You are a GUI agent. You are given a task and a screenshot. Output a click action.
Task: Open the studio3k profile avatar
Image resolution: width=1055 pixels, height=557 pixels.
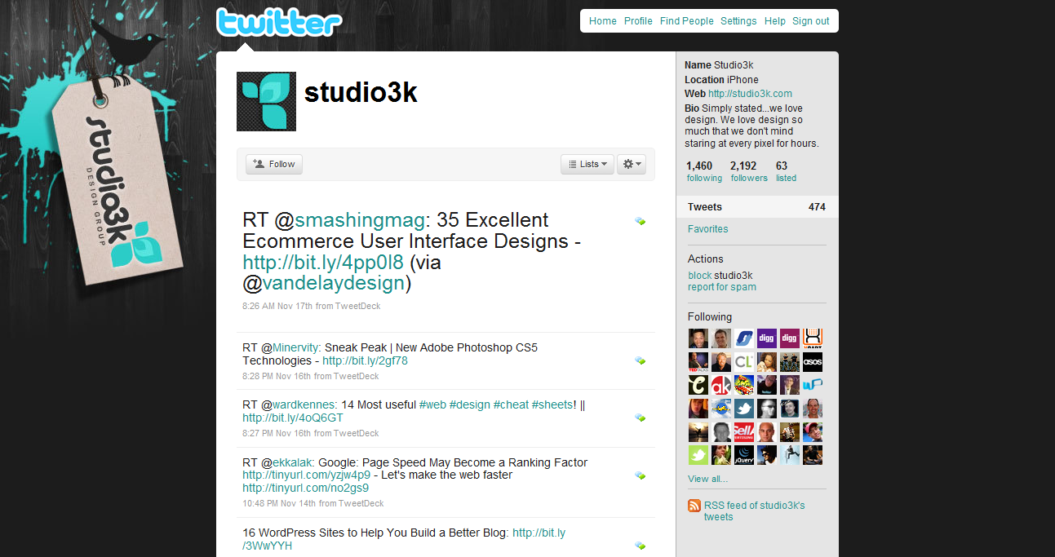pos(266,101)
